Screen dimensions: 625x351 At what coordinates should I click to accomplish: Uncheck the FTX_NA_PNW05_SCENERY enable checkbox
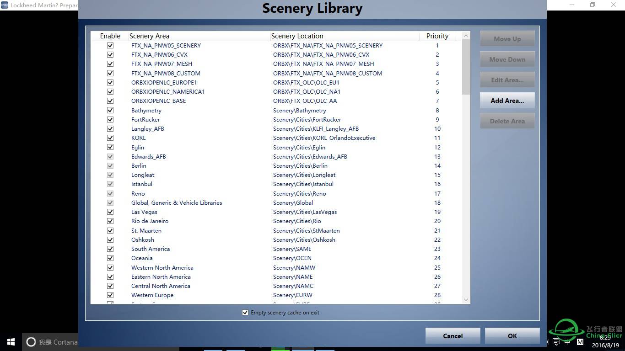(110, 46)
